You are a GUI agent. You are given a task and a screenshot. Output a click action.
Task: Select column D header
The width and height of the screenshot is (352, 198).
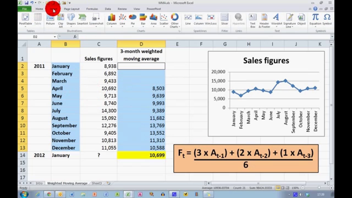(x=141, y=44)
